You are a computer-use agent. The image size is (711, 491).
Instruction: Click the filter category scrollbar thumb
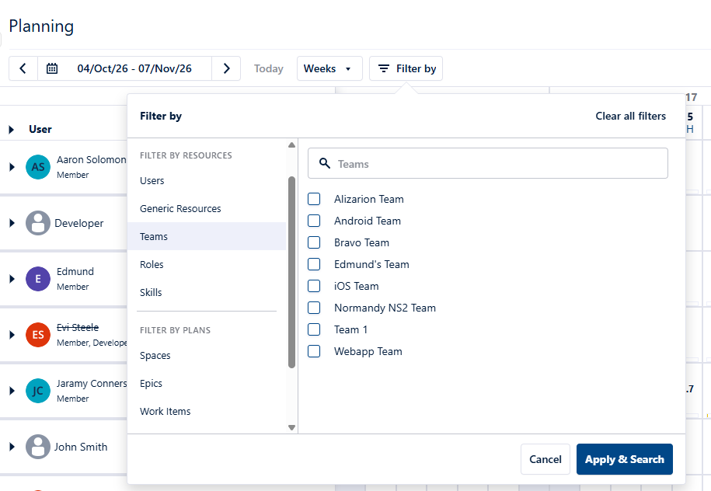291,272
